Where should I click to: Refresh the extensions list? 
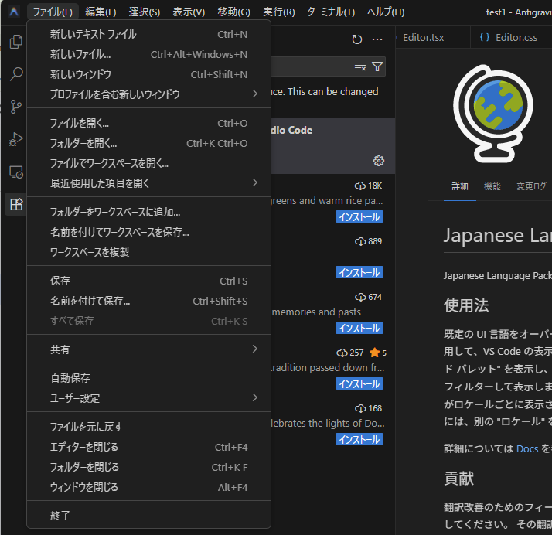357,39
